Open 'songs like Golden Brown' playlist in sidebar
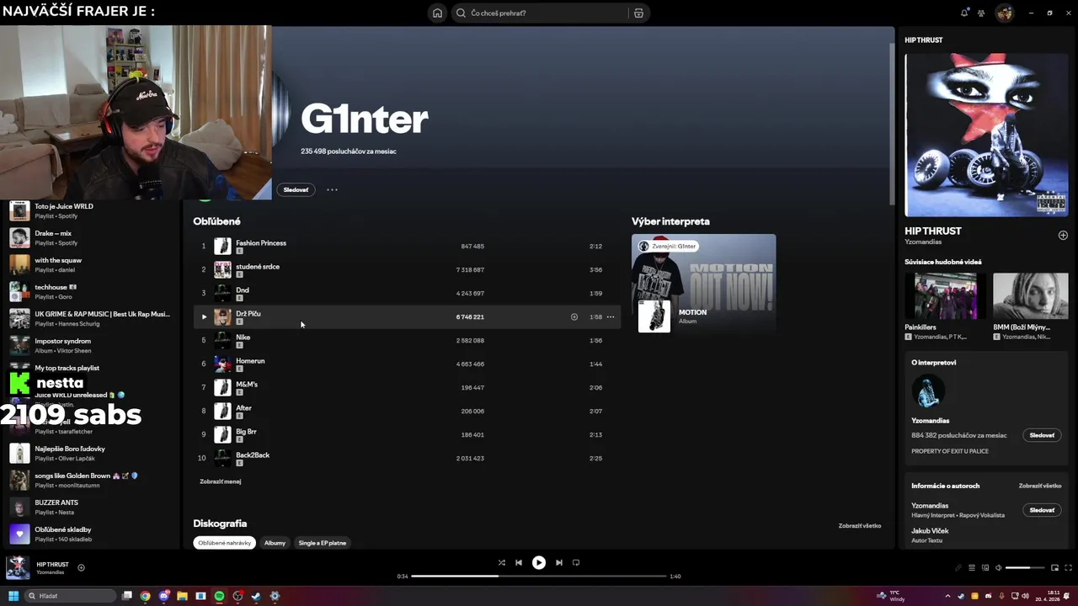Image resolution: width=1078 pixels, height=606 pixels. [91, 480]
